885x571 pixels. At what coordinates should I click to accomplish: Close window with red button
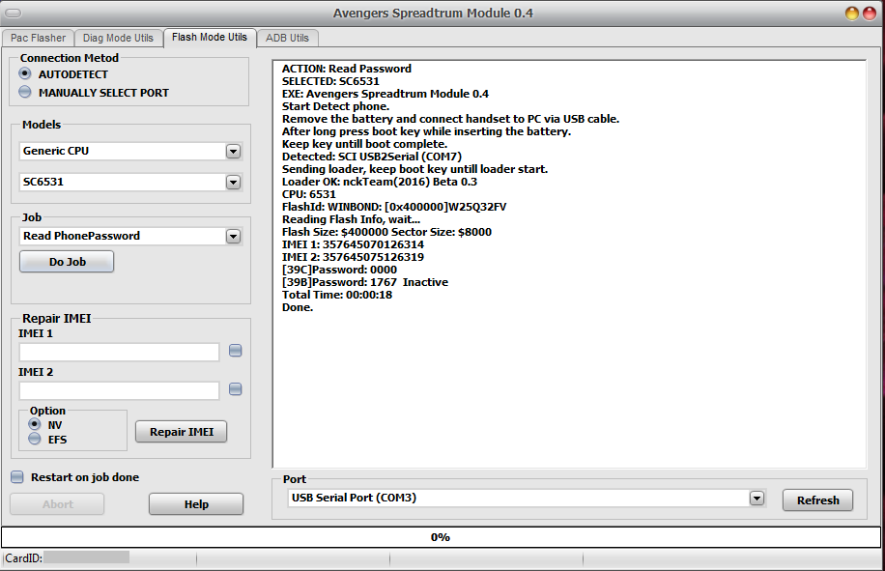[870, 13]
